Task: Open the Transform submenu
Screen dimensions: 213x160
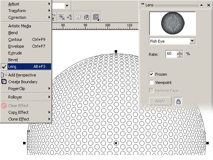Action: tap(26, 11)
